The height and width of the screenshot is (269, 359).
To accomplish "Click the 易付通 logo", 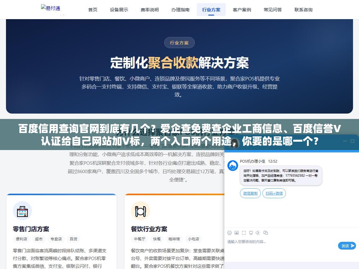I will [51, 8].
